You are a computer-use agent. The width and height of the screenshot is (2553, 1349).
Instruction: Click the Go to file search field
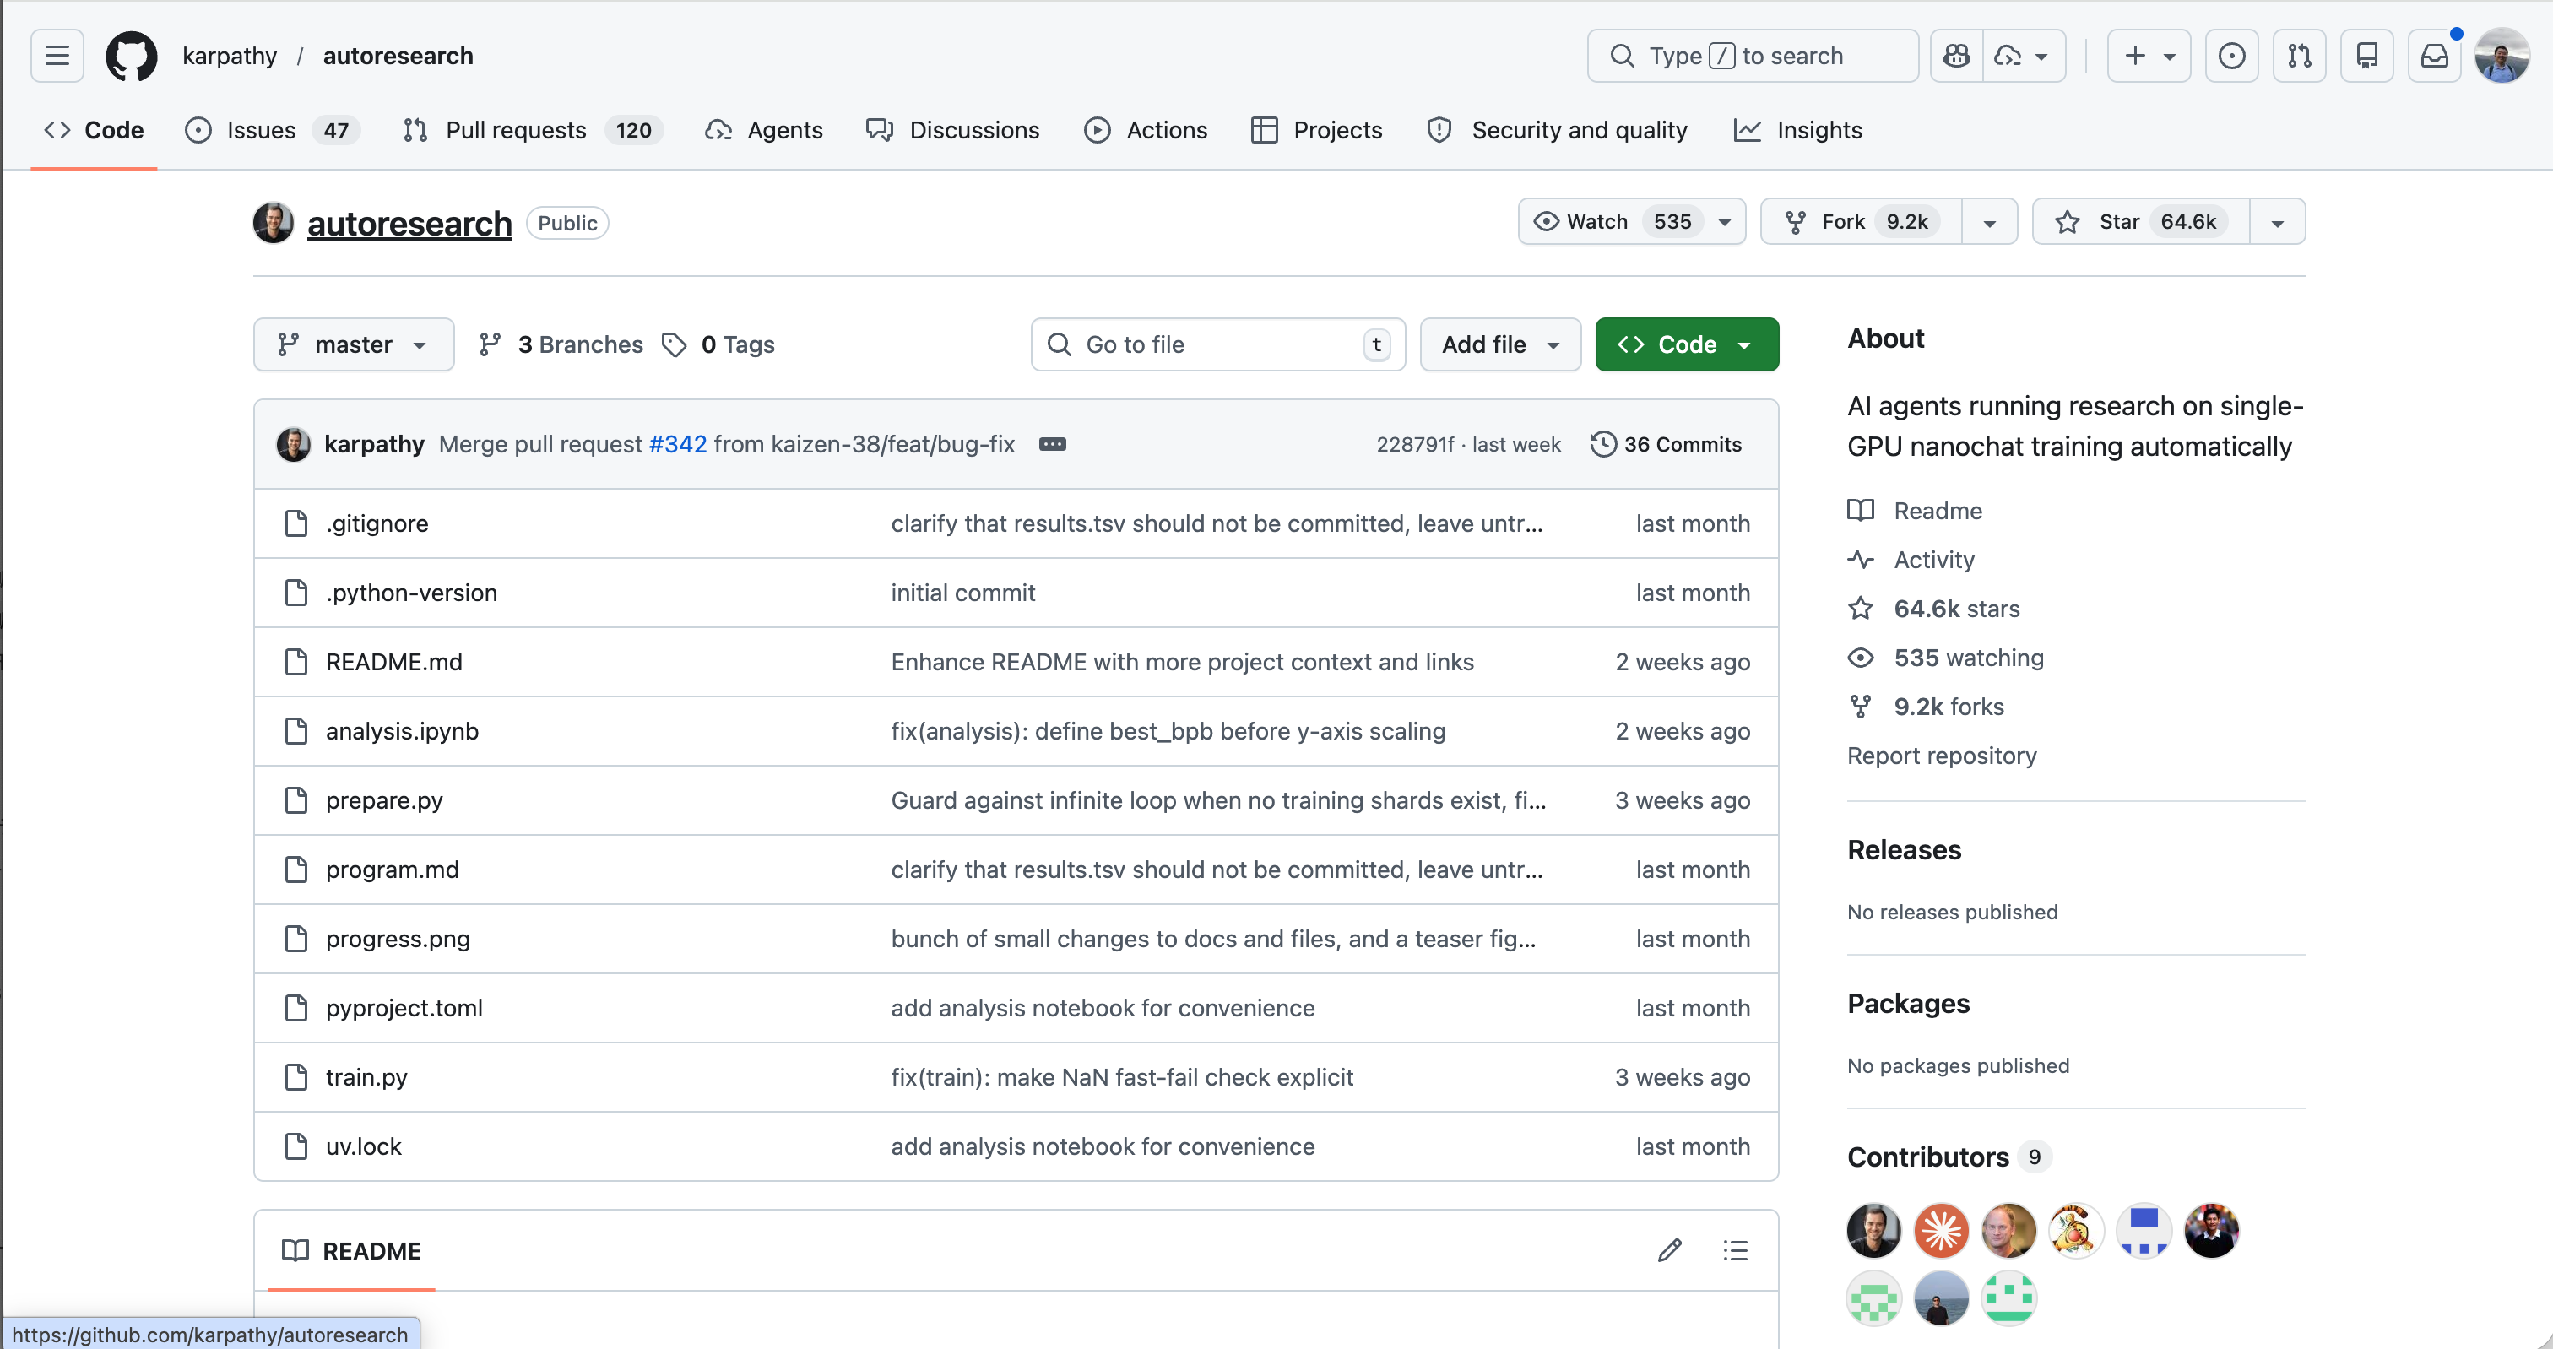(1217, 344)
